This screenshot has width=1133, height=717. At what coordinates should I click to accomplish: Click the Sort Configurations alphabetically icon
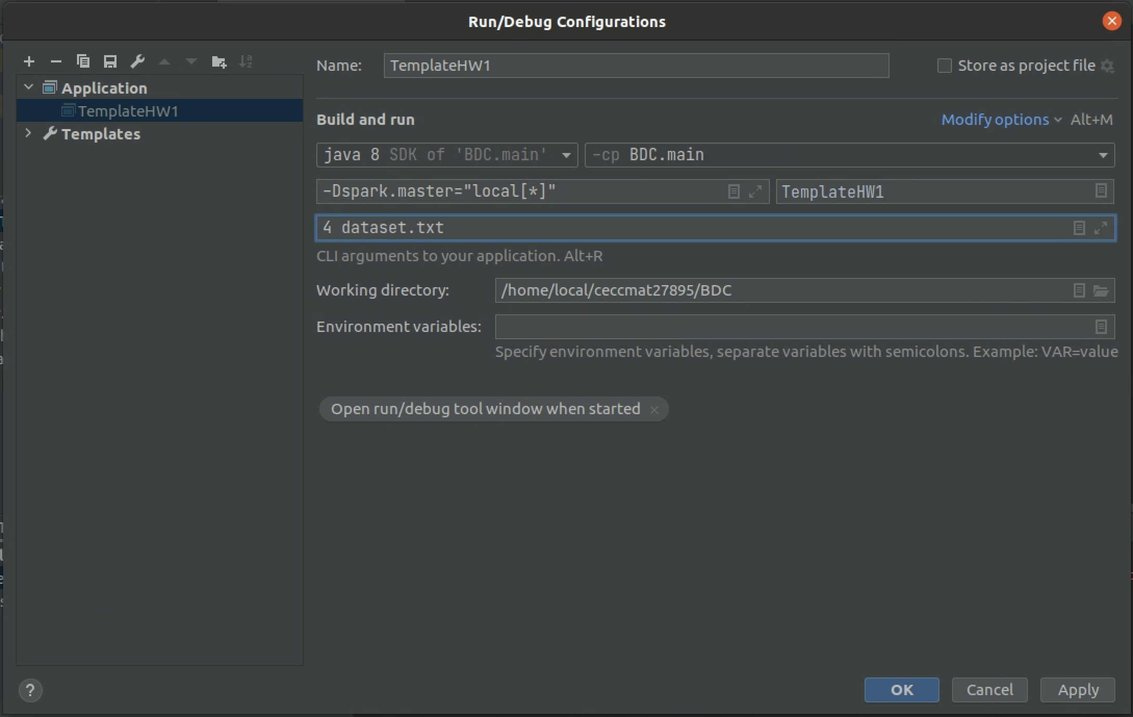246,62
